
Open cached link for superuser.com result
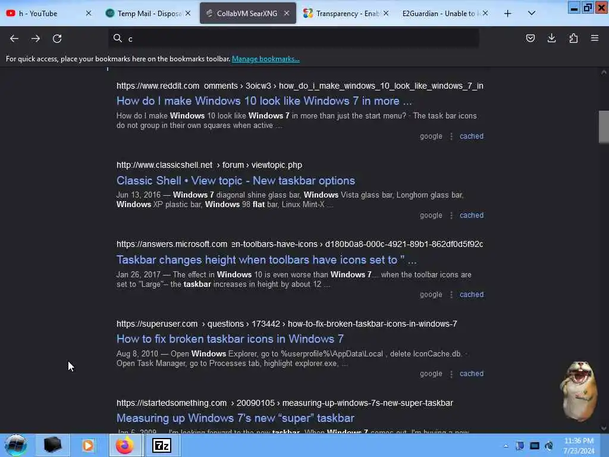click(x=472, y=374)
